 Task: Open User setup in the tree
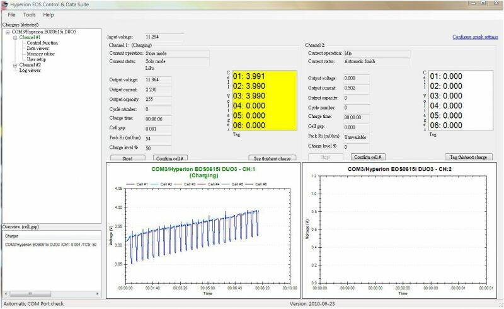coord(37,59)
